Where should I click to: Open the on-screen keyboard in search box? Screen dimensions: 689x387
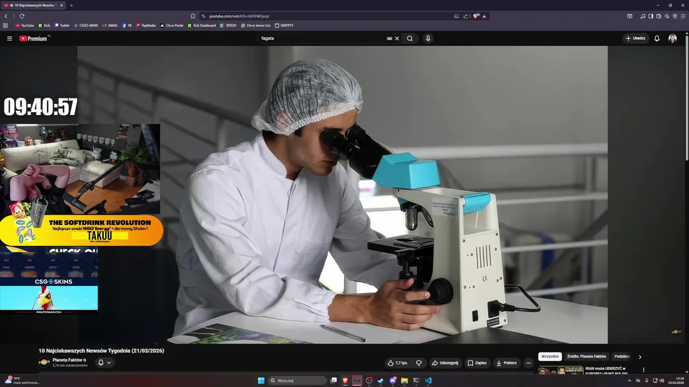point(389,38)
